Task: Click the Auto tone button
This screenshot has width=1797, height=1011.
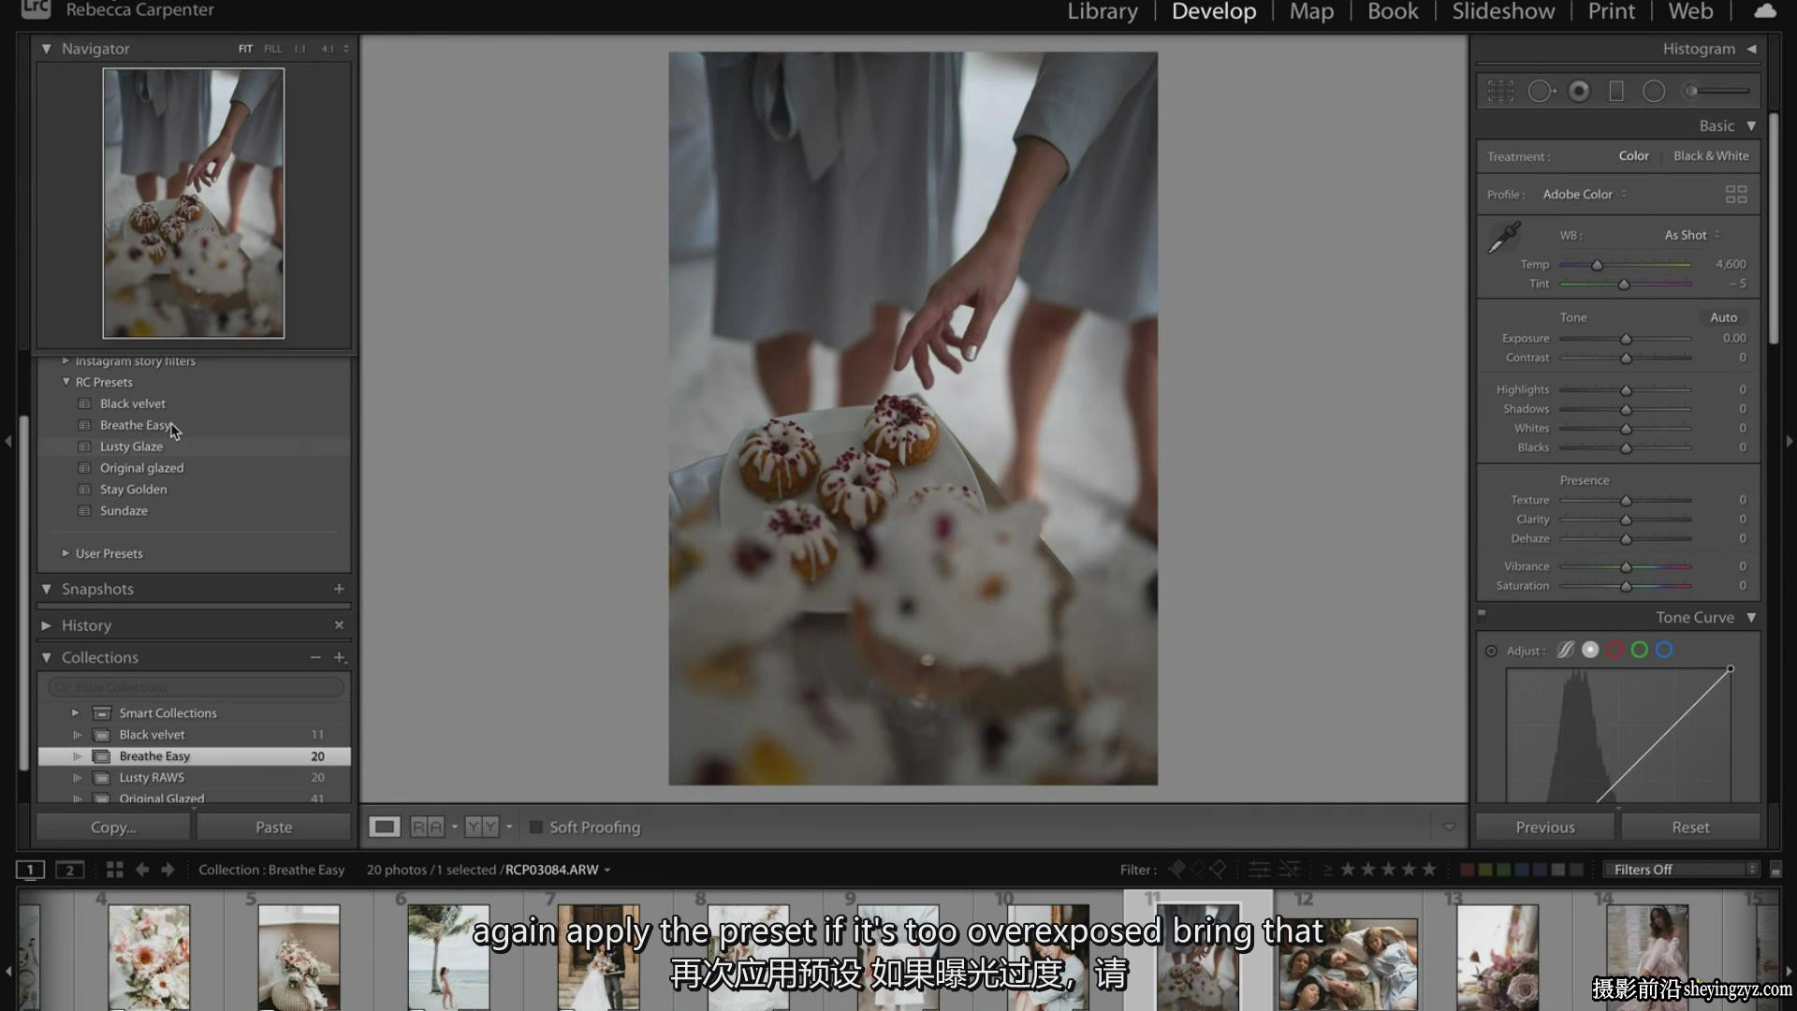Action: [x=1723, y=317]
